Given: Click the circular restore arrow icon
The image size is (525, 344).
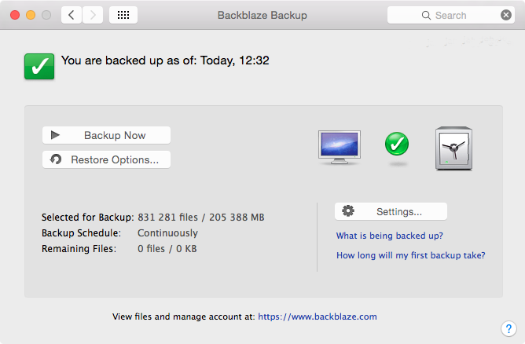Looking at the screenshot, I should click(x=56, y=159).
